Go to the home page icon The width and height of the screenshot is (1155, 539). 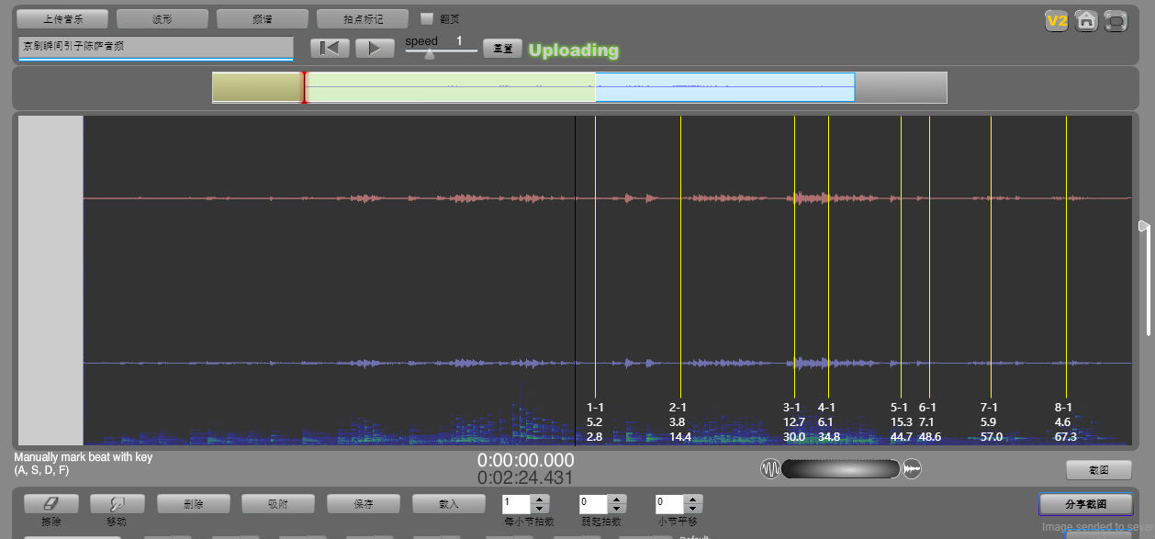click(1085, 20)
